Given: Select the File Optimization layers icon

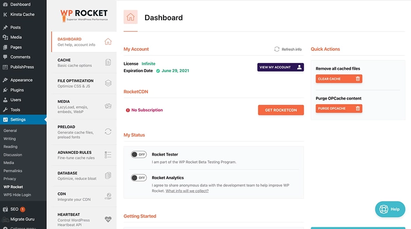Looking at the screenshot, I should point(108,83).
